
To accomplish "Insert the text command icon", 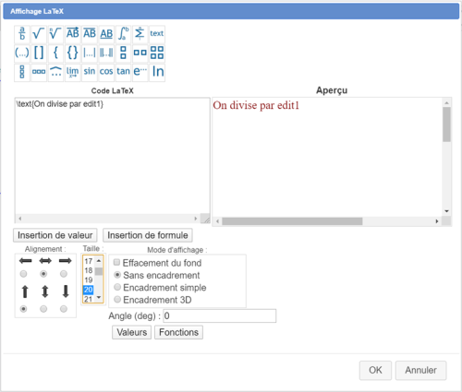I will (157, 34).
